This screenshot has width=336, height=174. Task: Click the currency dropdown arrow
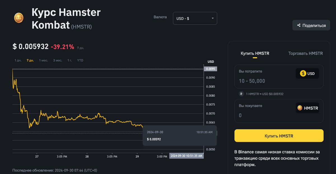click(213, 18)
